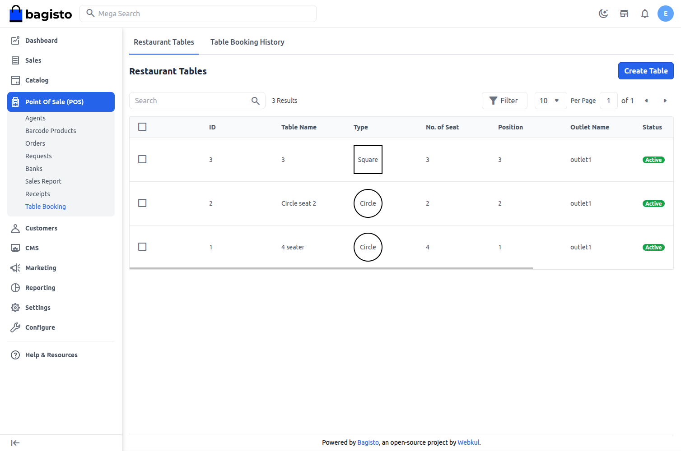Image resolution: width=681 pixels, height=451 pixels.
Task: Open Receipts submenu item
Action: [37, 194]
